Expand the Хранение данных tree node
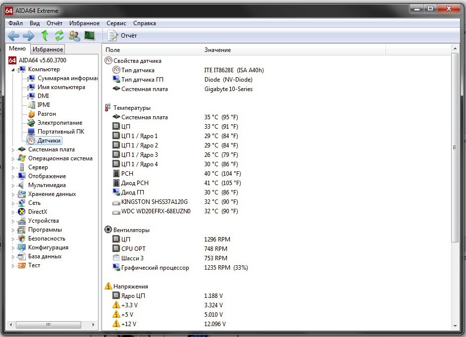 [x=13, y=194]
